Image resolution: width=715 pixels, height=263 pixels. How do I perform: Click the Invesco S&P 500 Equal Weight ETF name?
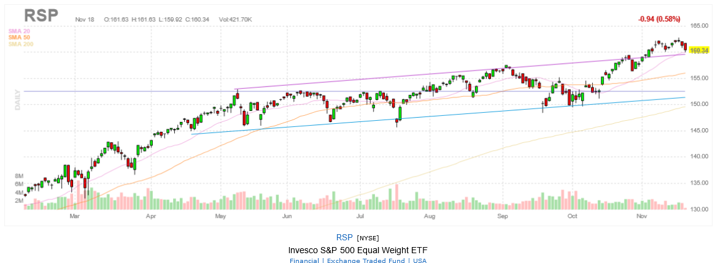click(x=357, y=250)
